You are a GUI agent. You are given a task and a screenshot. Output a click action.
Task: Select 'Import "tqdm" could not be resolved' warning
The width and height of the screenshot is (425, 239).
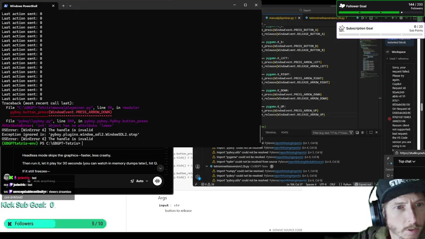pyautogui.click(x=247, y=162)
